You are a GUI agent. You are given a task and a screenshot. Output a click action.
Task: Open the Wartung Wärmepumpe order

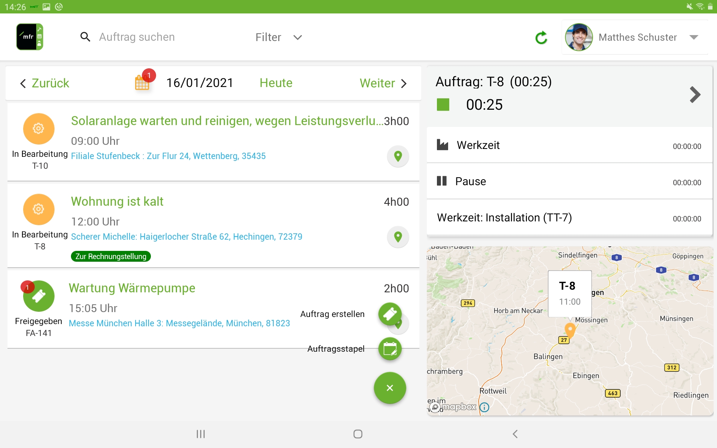click(x=132, y=288)
